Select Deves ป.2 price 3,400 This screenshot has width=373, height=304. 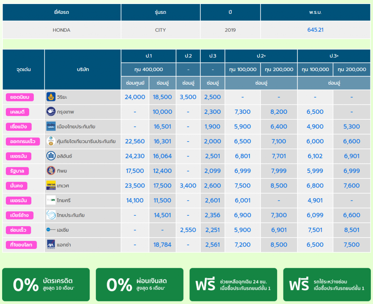[188, 186]
